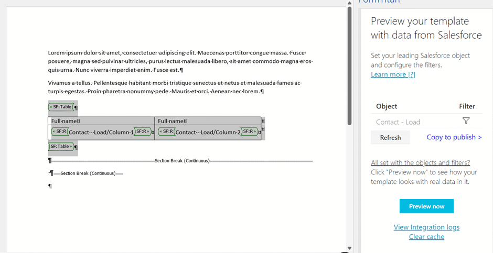Click the Clear cache link

point(426,237)
